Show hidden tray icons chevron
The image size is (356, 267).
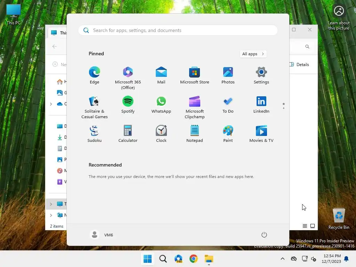(282, 259)
